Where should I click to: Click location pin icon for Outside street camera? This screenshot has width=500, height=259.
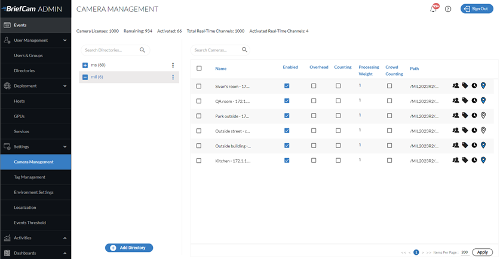pos(483,130)
